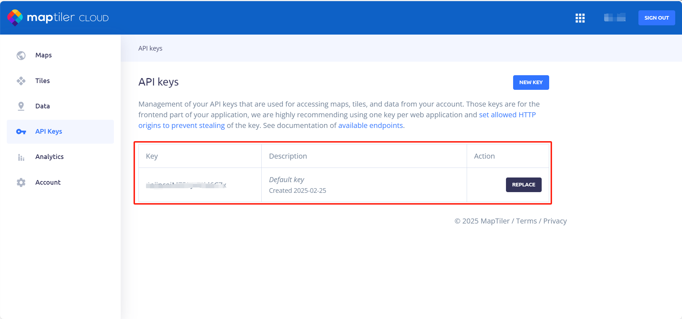Follow the available endpoints link

(370, 125)
